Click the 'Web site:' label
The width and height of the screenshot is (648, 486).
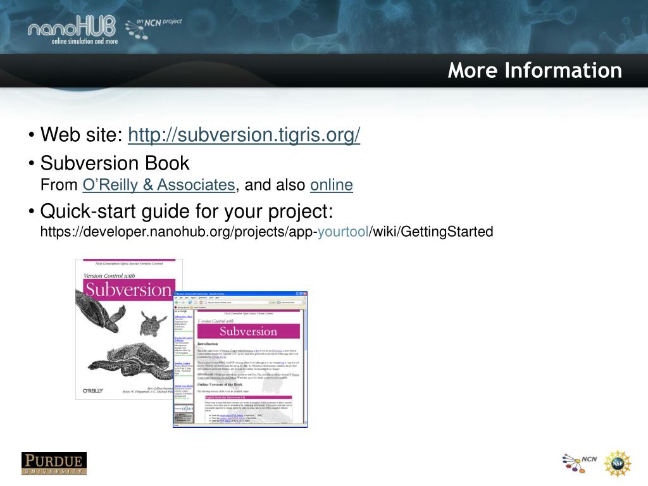tap(82, 135)
